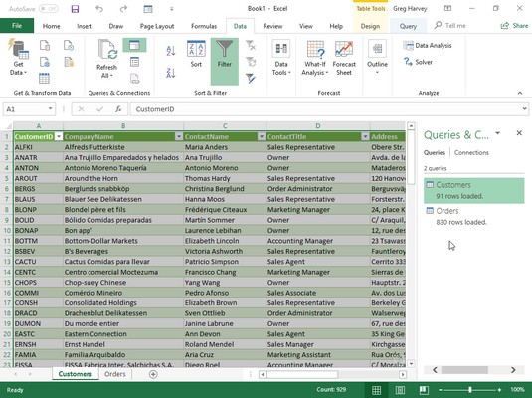Viewport: 532px width, 398px height.
Task: Switch to the Orders sheet tab
Action: pos(115,374)
